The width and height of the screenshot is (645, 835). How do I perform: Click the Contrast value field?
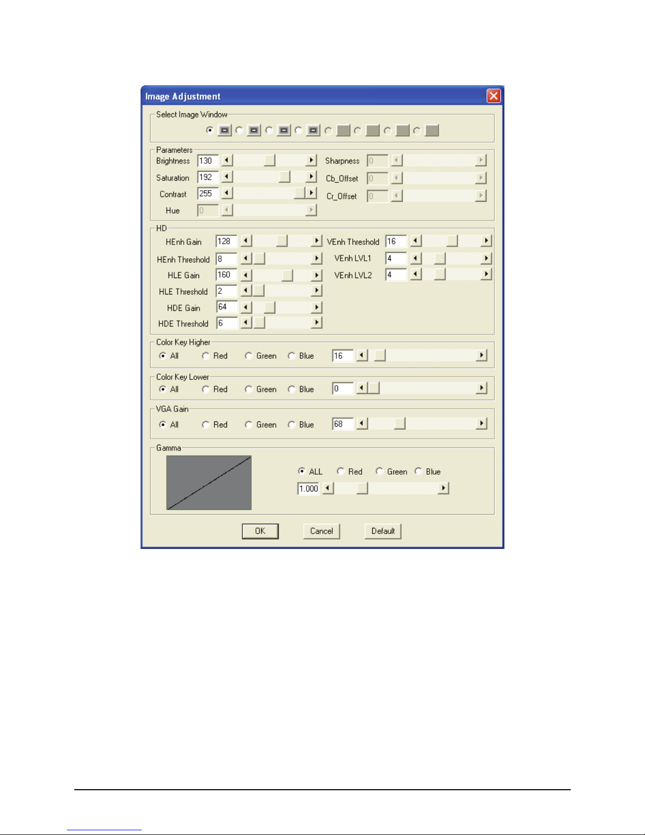[208, 193]
